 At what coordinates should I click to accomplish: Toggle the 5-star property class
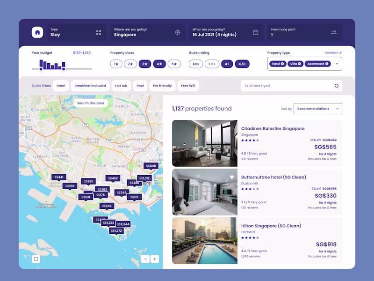174,64
